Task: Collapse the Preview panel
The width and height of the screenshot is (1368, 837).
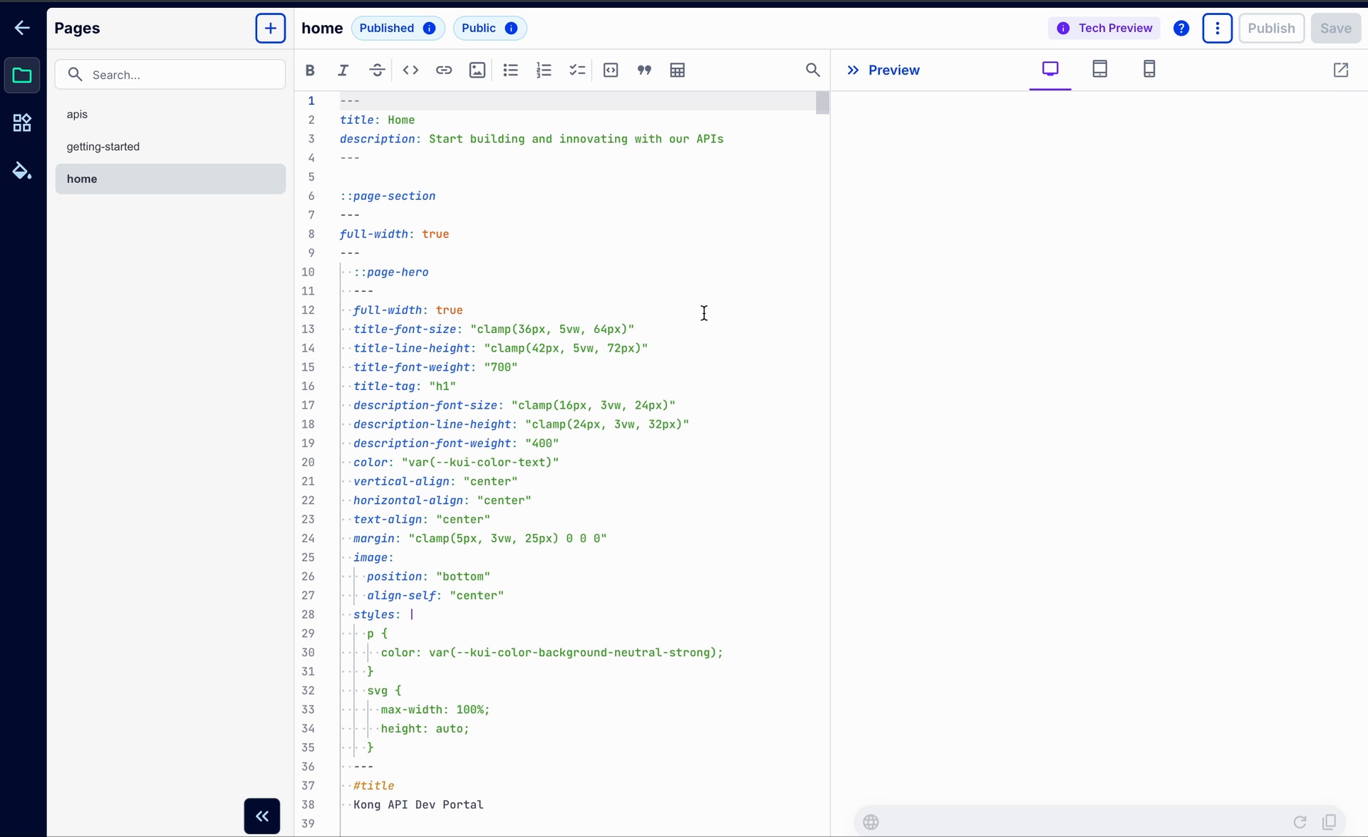Action: (x=853, y=70)
